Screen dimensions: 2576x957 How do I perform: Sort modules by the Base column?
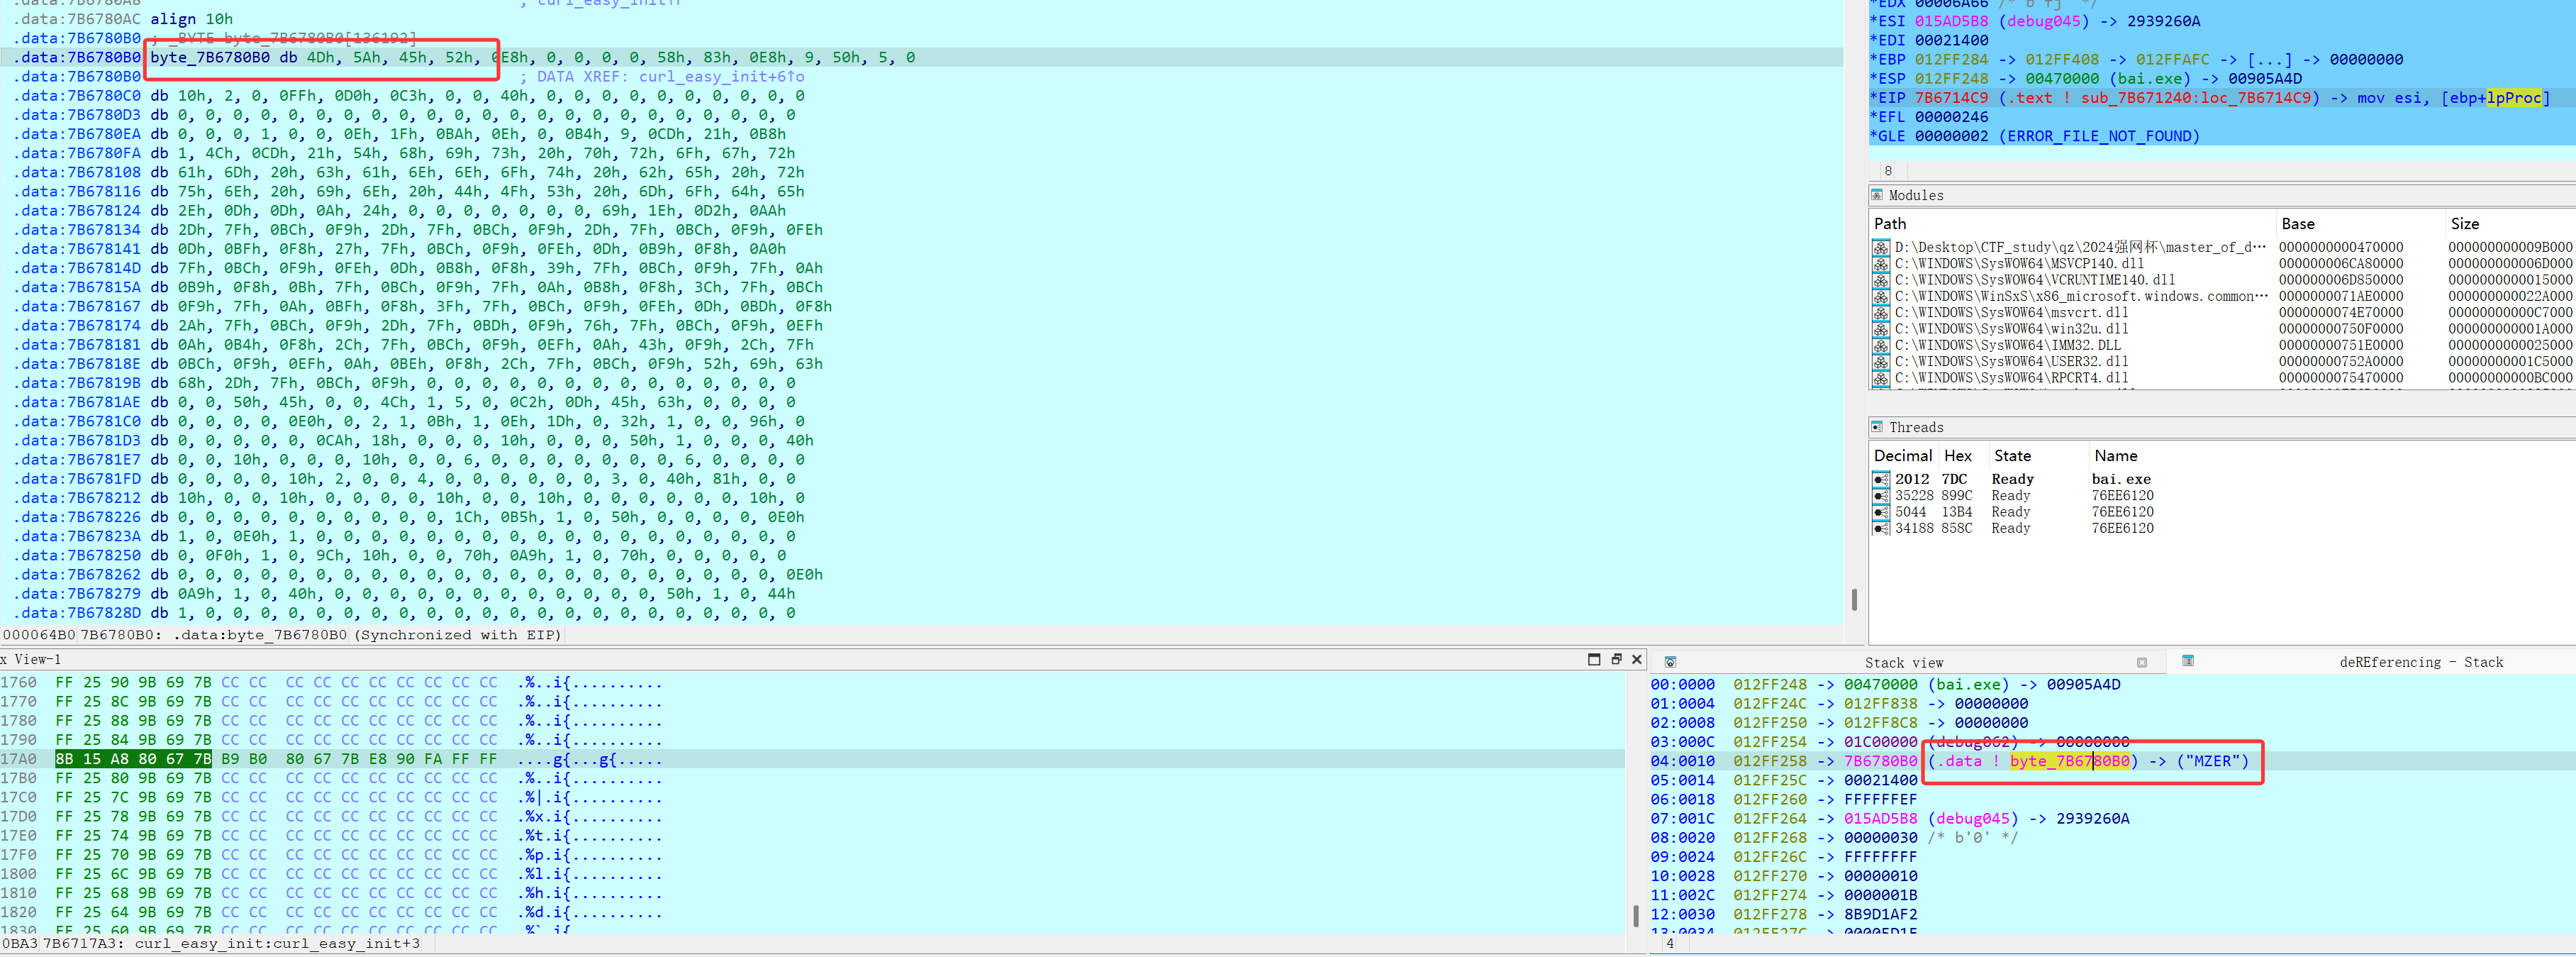[x=2297, y=224]
